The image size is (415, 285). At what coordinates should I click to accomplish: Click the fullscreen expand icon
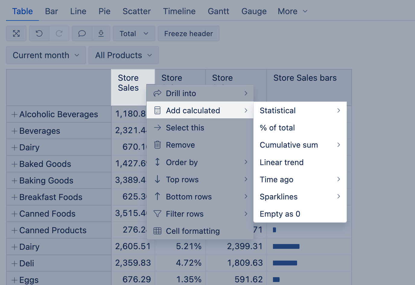point(16,33)
